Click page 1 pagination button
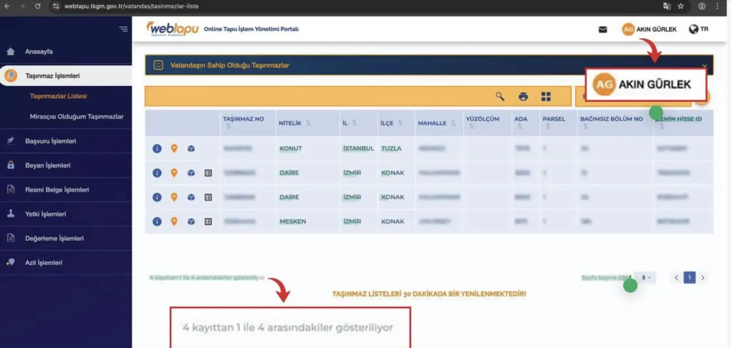Viewport: 731px width, 348px height. (x=689, y=278)
